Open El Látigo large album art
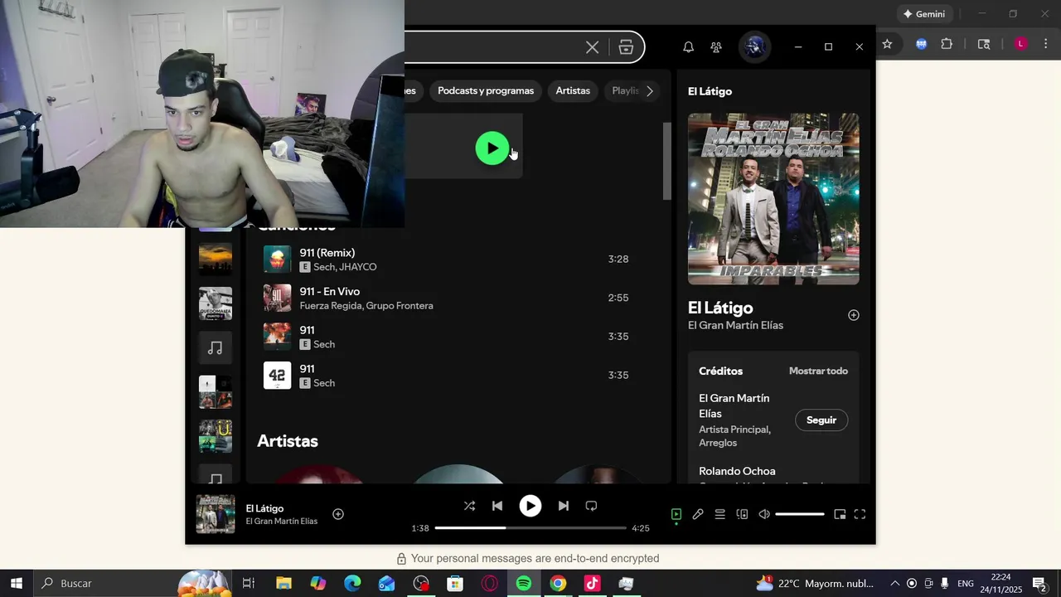 coord(773,199)
